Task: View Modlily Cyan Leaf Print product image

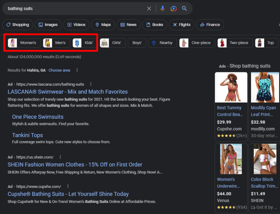Action: point(265,88)
